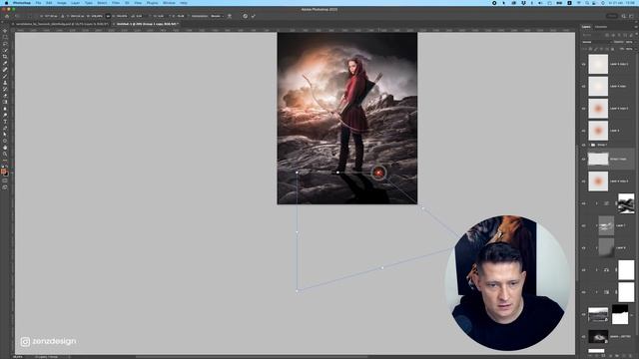Open the workspace switcher dropdown
Screen dimensions: 639x359
click(x=632, y=16)
